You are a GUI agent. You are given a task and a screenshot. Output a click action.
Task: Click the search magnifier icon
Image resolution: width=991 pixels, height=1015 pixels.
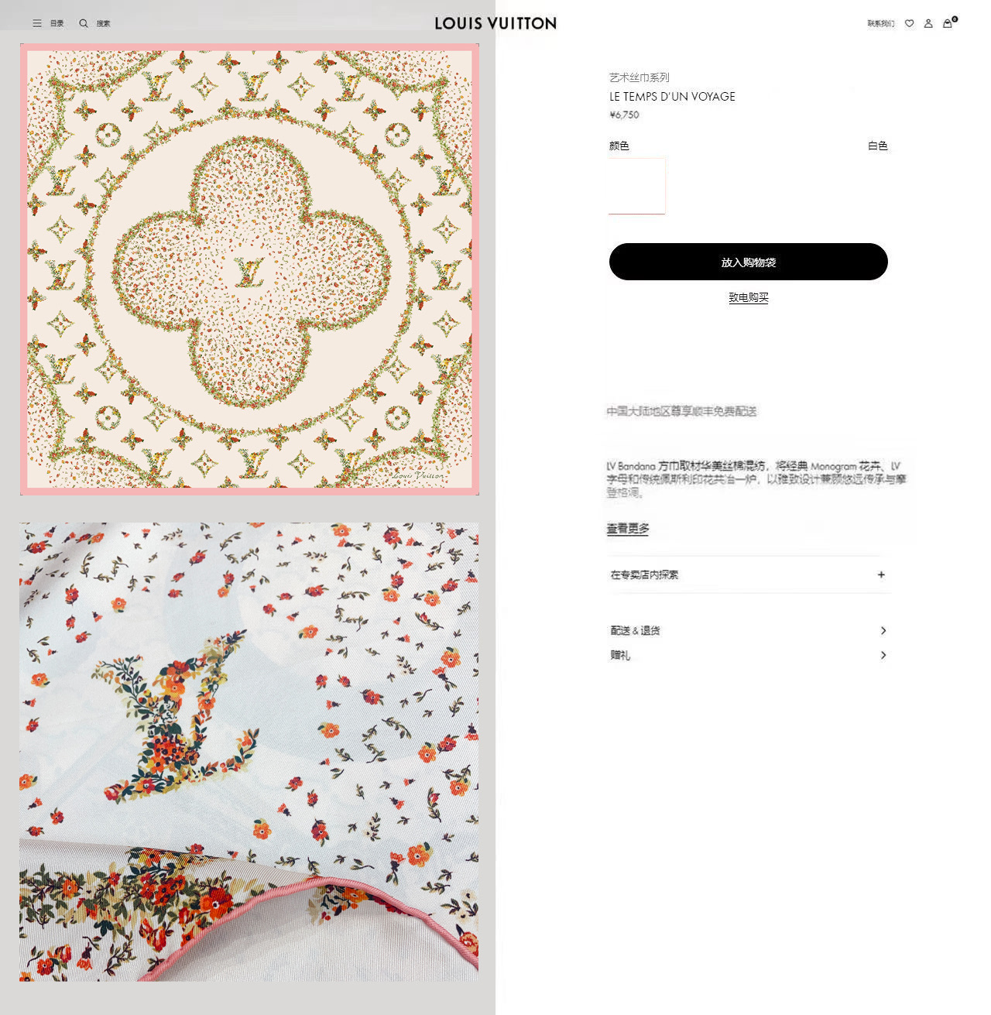[84, 23]
